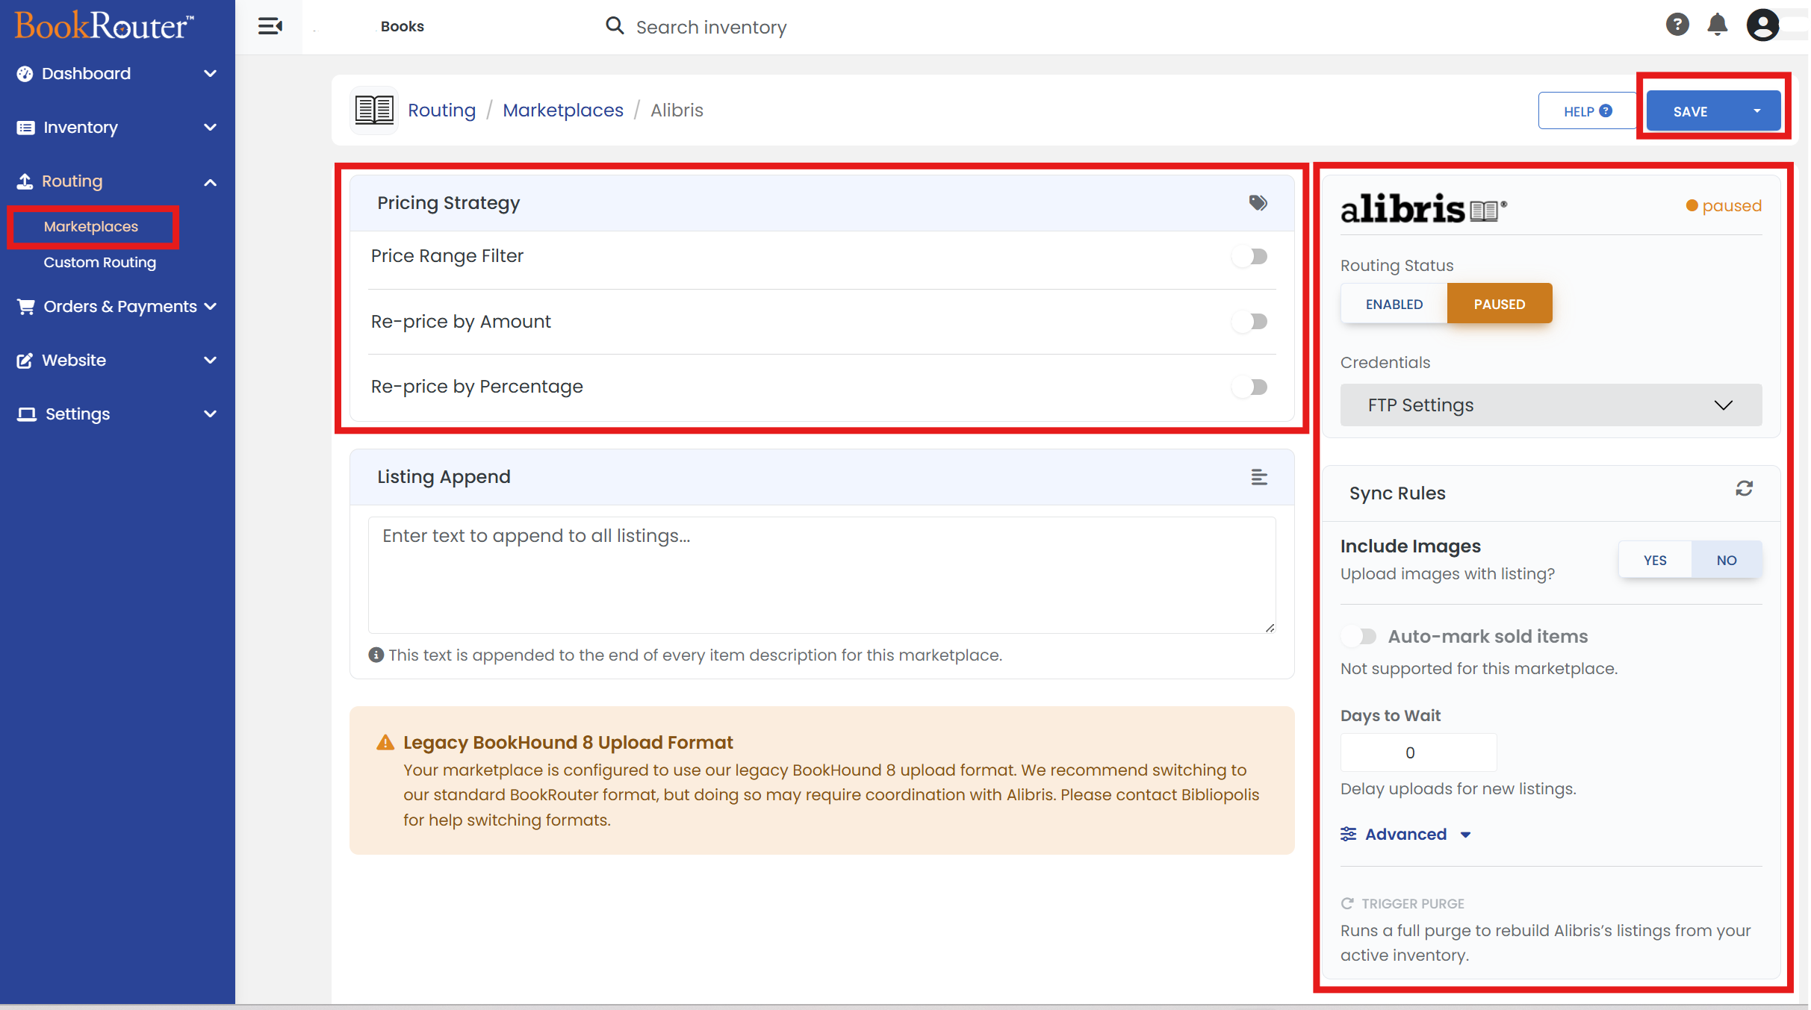Expand the Dashboard sidebar section

[x=211, y=73]
